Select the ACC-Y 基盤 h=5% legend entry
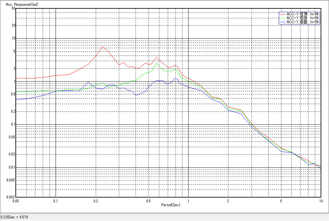 pyautogui.click(x=302, y=22)
